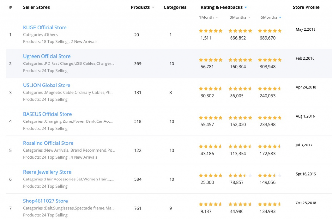Screen dimensions: 332x219
Task: Click USLION 3Months star rating
Action: pos(240,89)
